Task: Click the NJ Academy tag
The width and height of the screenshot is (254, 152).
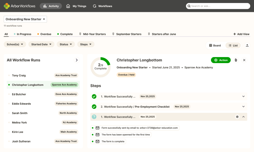Action: (x=70, y=122)
